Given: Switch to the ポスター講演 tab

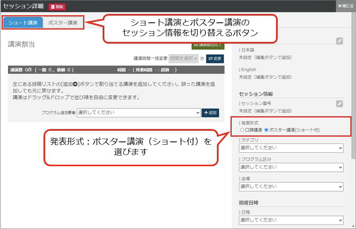Looking at the screenshot, I should [63, 23].
